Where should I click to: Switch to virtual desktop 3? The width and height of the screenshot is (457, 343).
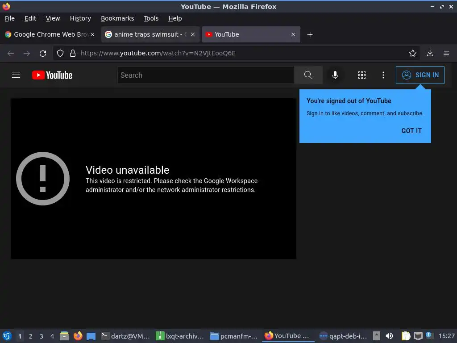(42, 336)
